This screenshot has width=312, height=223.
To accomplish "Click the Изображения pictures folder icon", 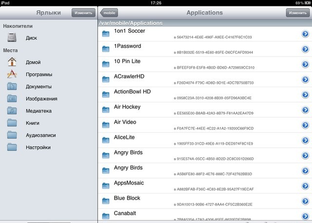I will coord(12,98).
